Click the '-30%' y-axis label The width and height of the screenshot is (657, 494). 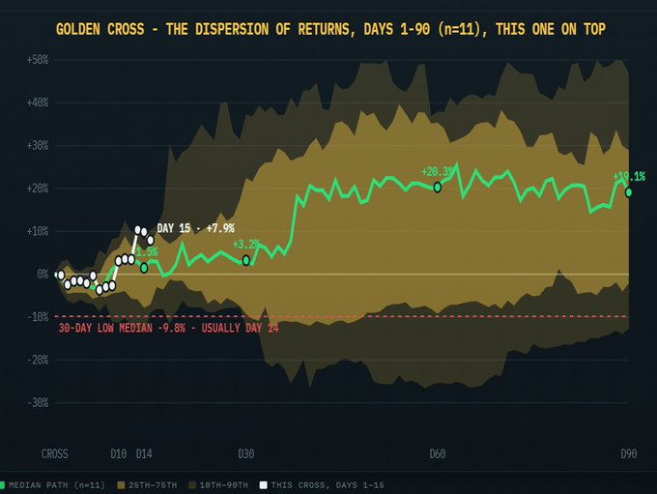(x=38, y=403)
